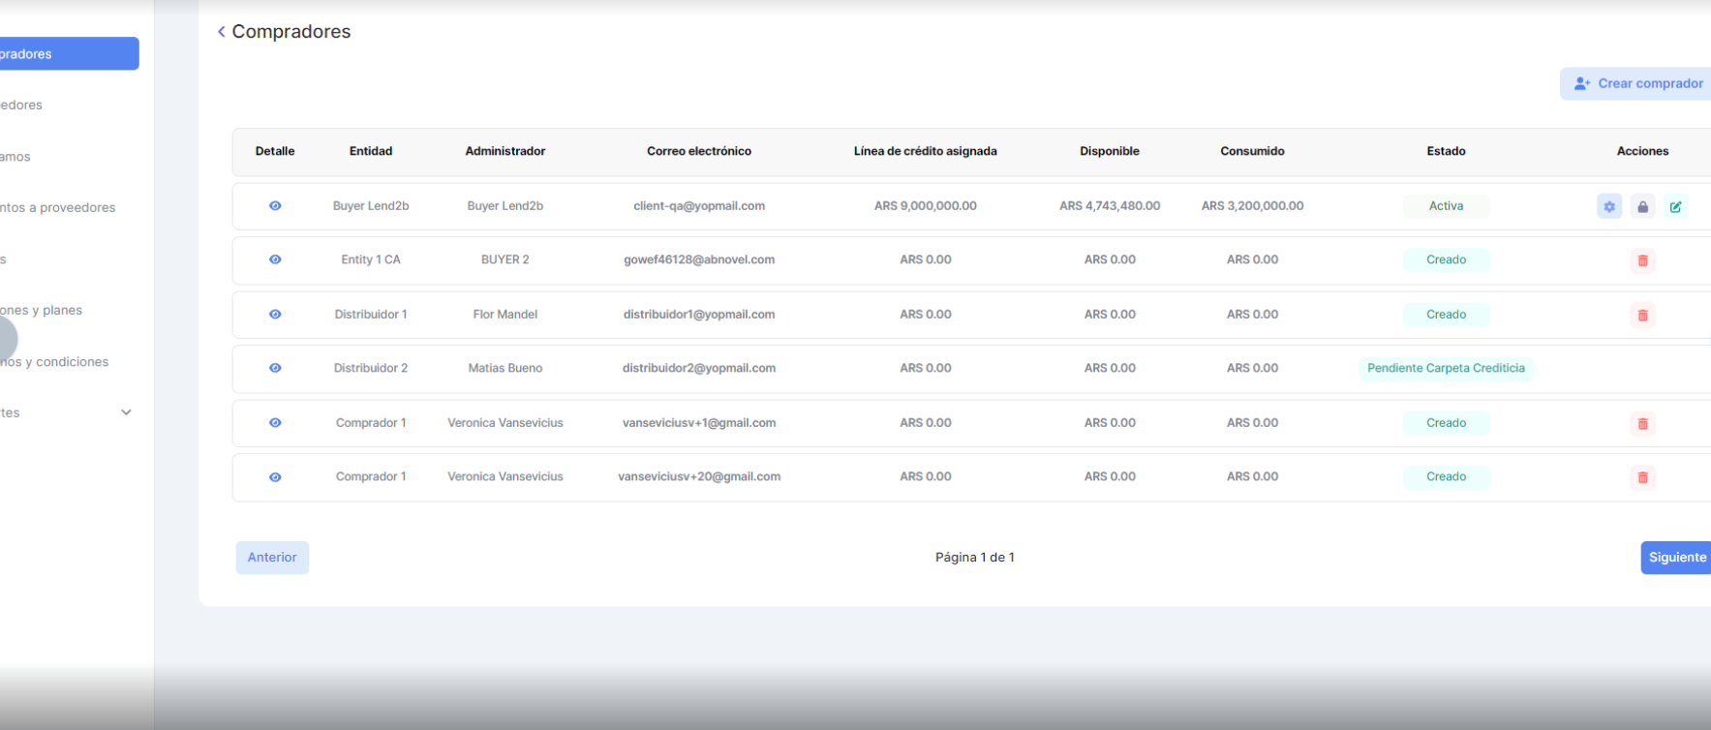Delete the Entity 1 CA buyer via trash icon
This screenshot has width=1711, height=730.
tap(1642, 260)
